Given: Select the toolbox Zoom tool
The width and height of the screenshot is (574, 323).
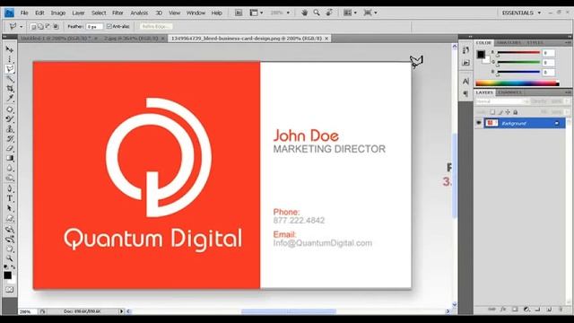Looking at the screenshot, I should pyautogui.click(x=10, y=259).
